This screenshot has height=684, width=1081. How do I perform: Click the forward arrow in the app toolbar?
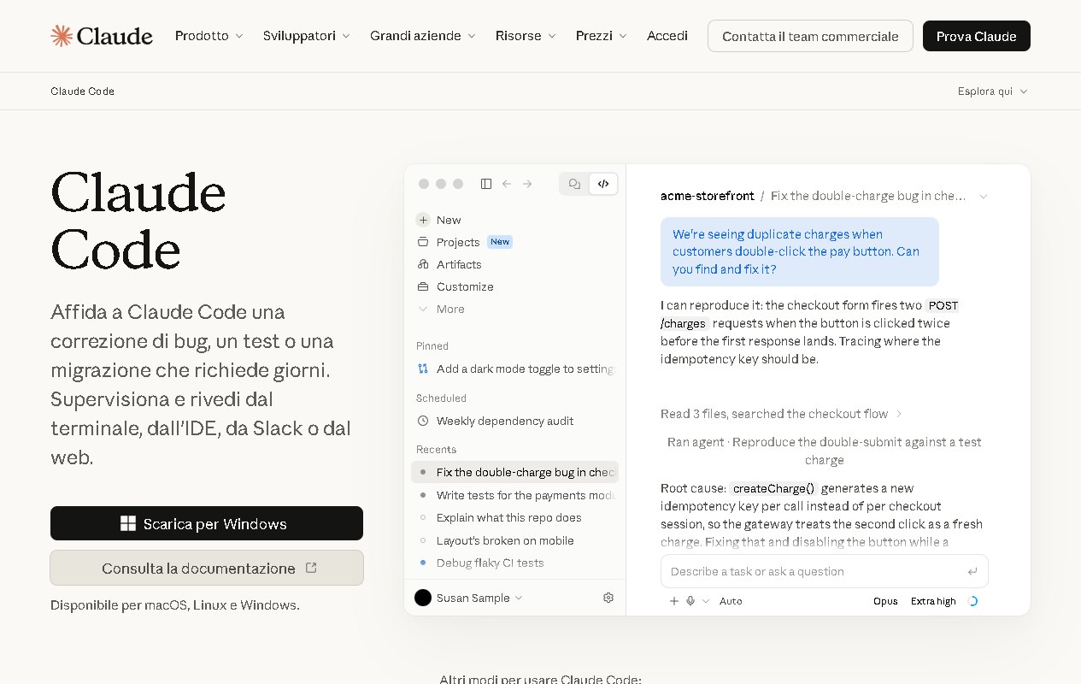[x=527, y=184]
